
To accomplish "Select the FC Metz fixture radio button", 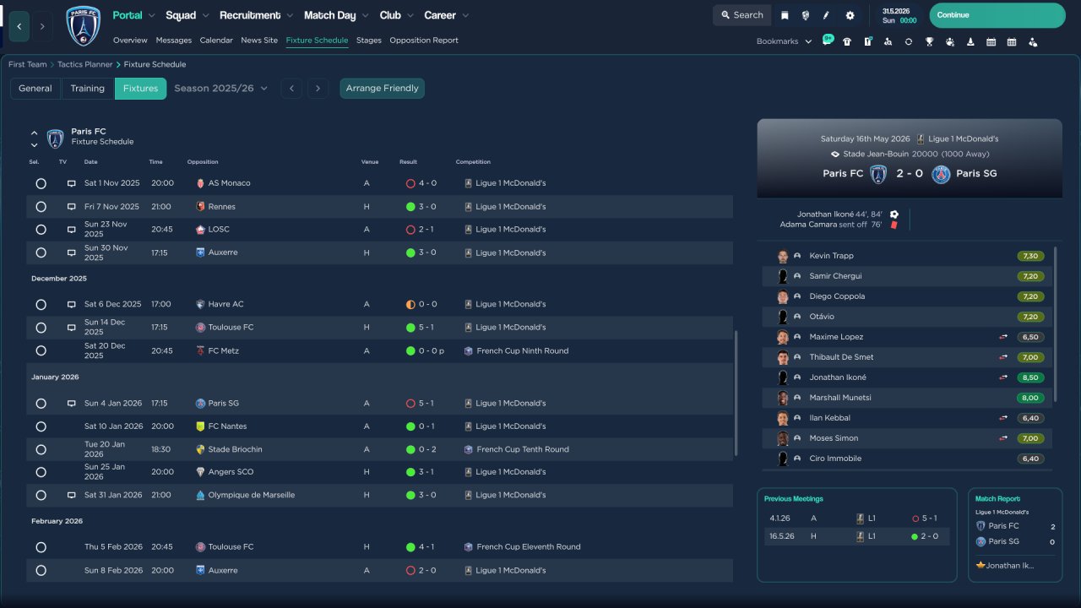I will pos(41,351).
